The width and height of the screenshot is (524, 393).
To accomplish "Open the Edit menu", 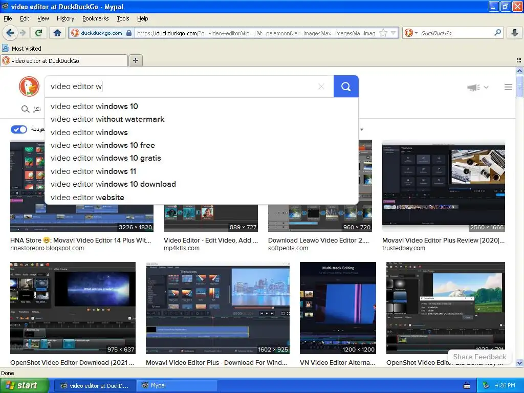I will point(25,18).
